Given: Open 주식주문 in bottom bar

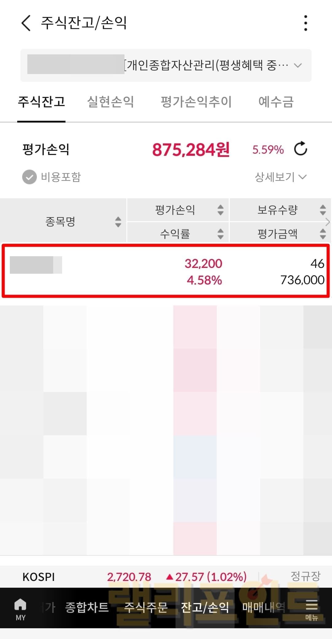Looking at the screenshot, I should pyautogui.click(x=146, y=607).
